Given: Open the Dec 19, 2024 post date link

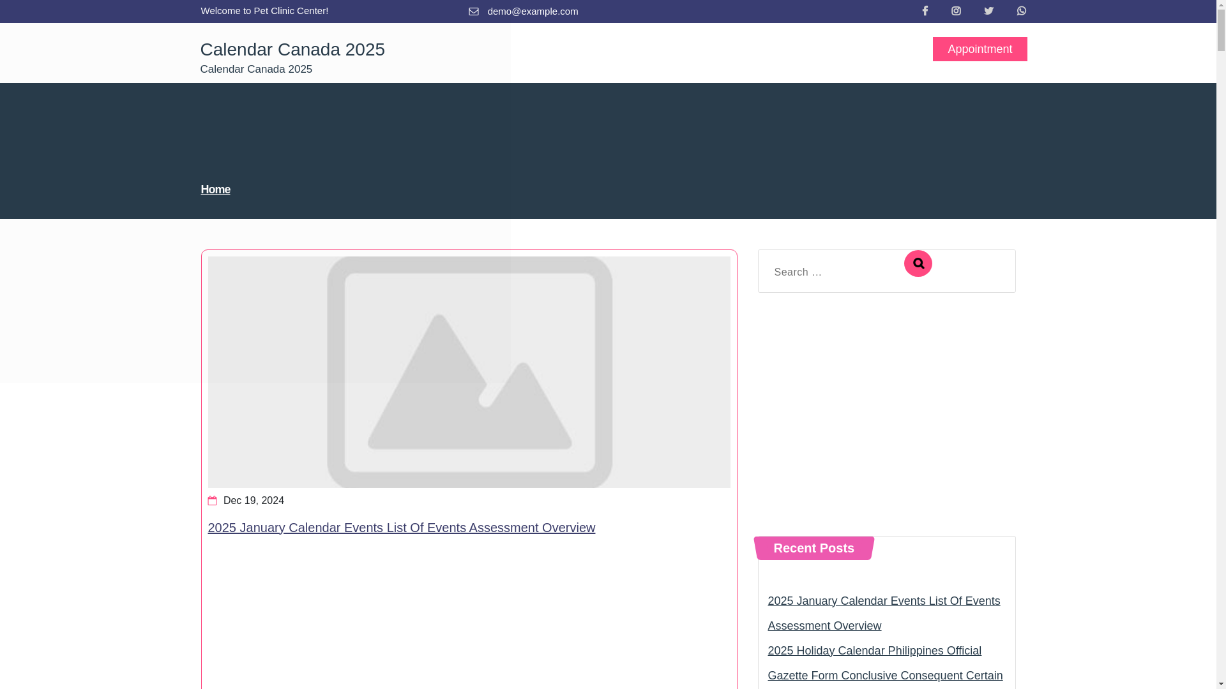Looking at the screenshot, I should (254, 501).
